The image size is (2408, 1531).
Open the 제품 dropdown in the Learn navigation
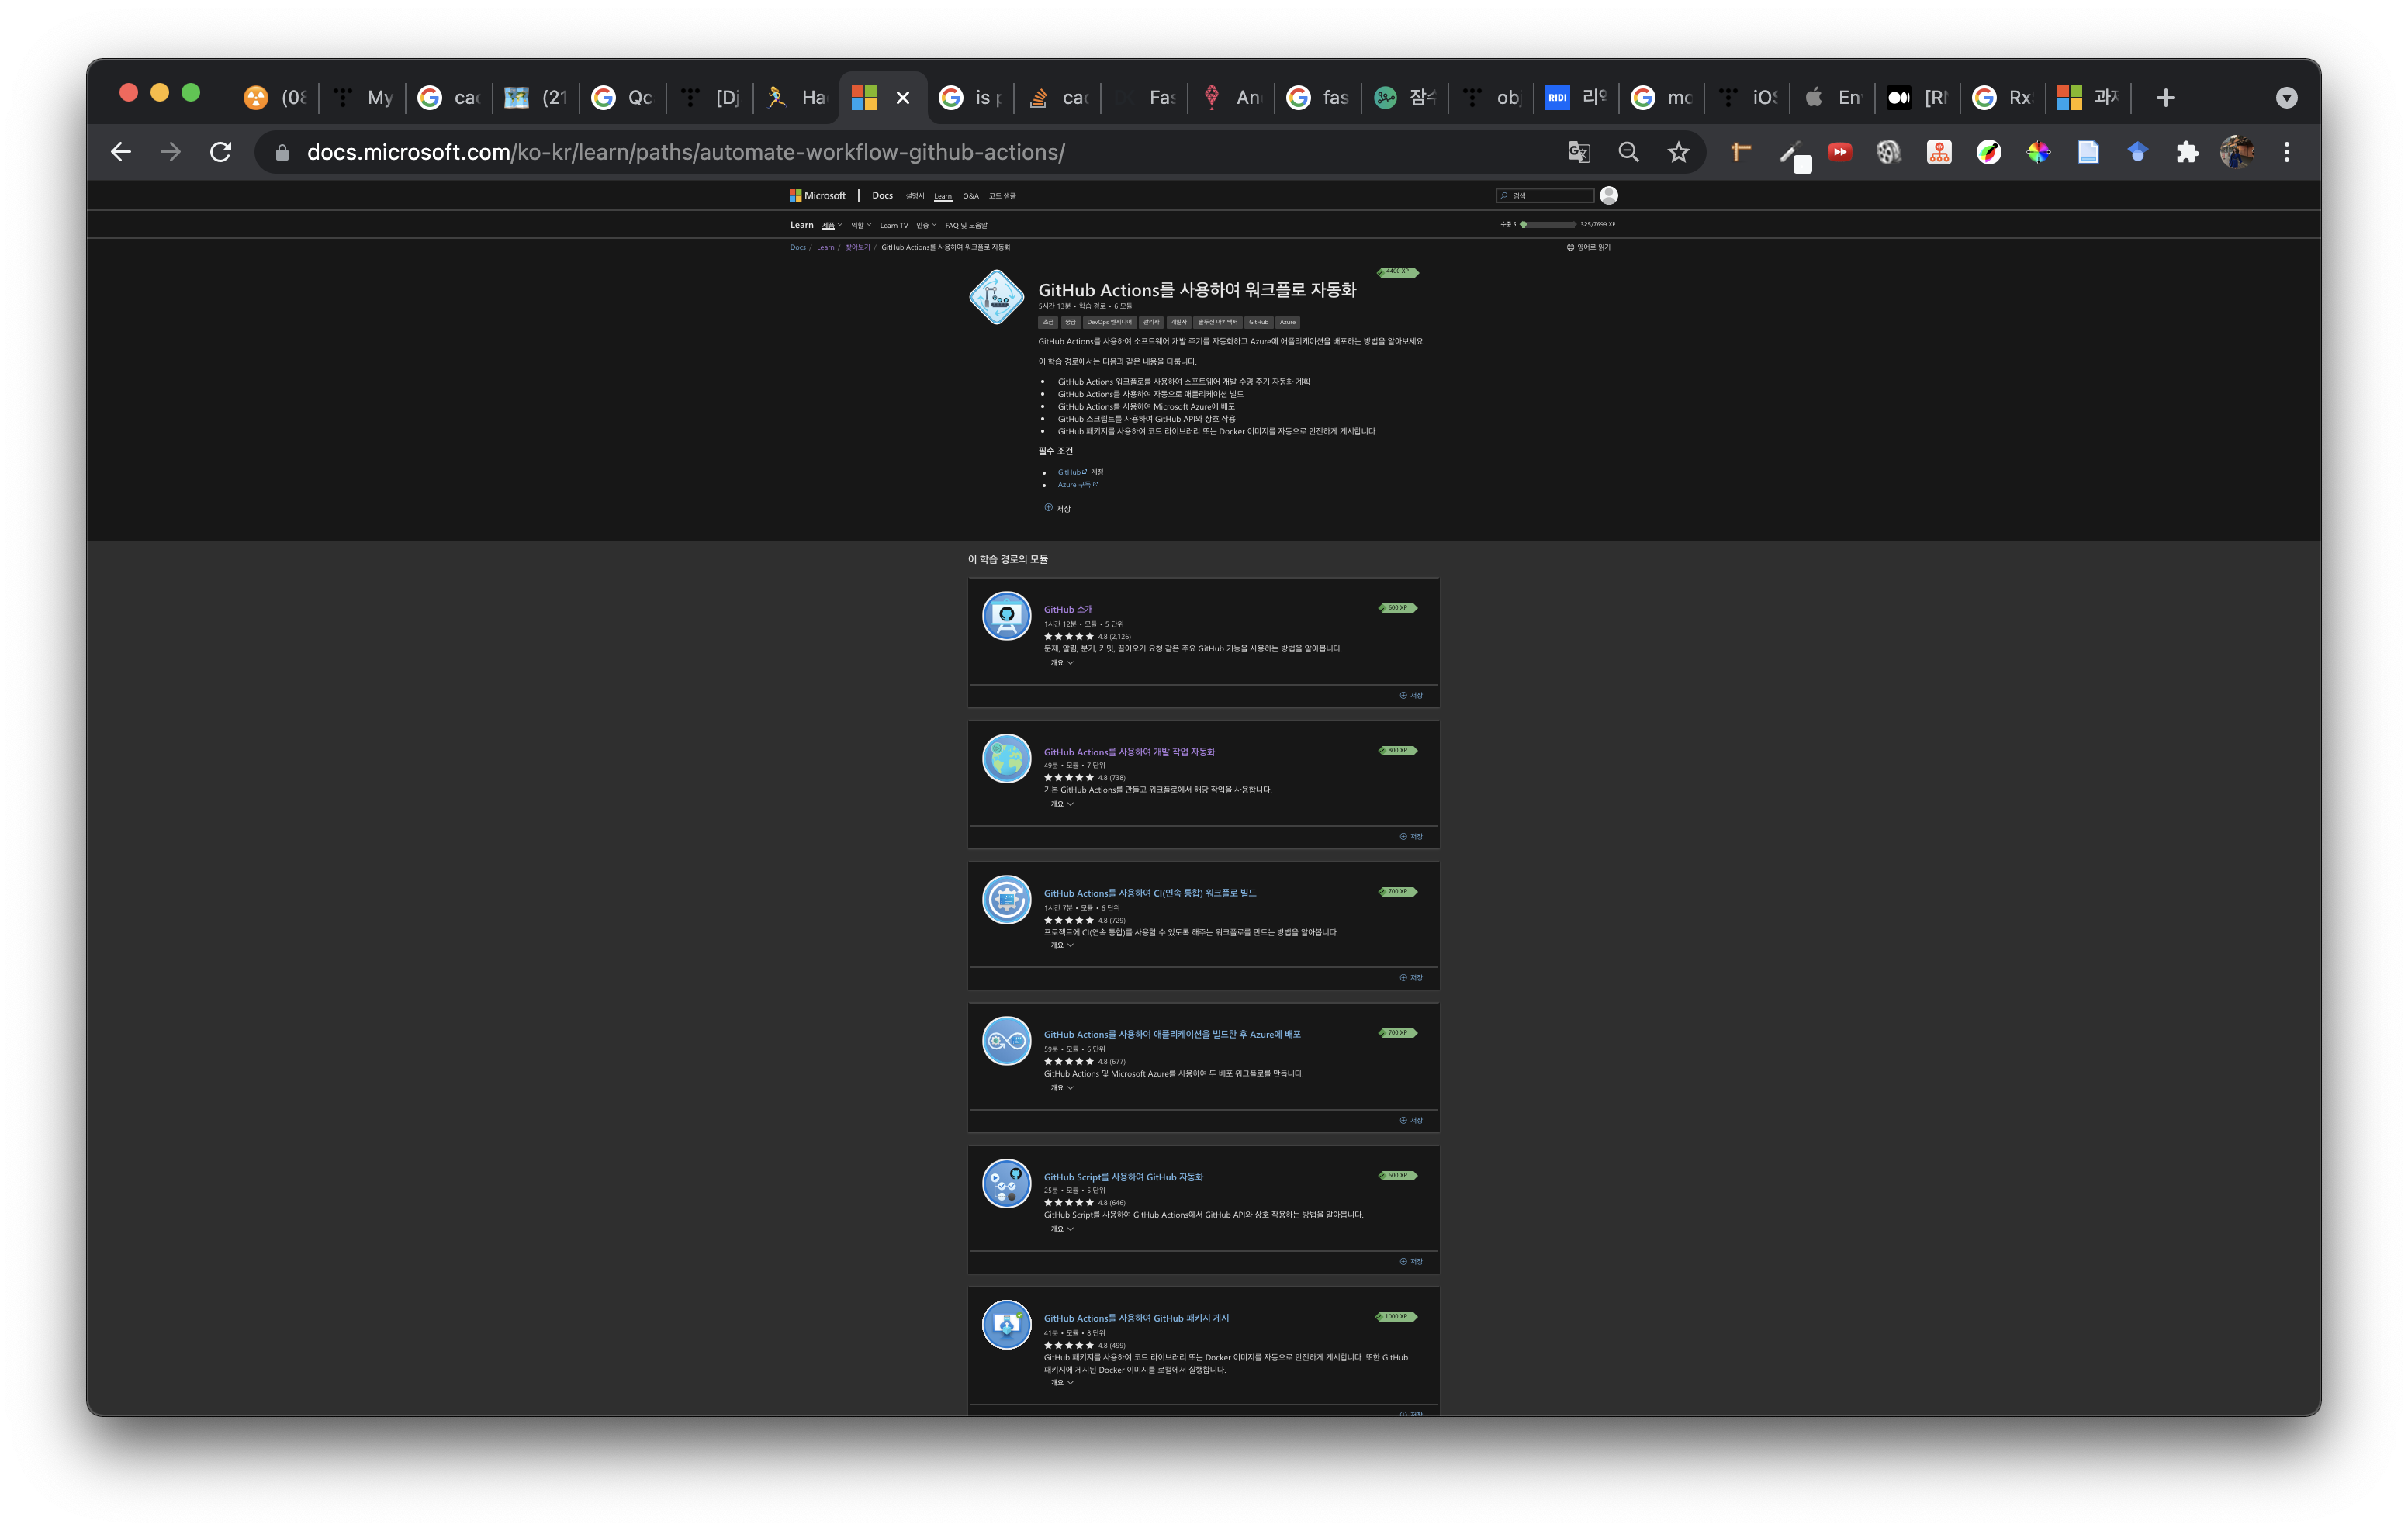pyautogui.click(x=830, y=225)
